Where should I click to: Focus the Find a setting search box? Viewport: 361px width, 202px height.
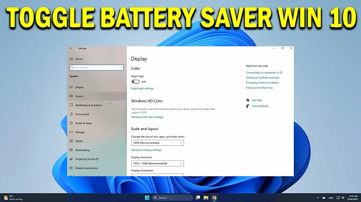point(97,67)
